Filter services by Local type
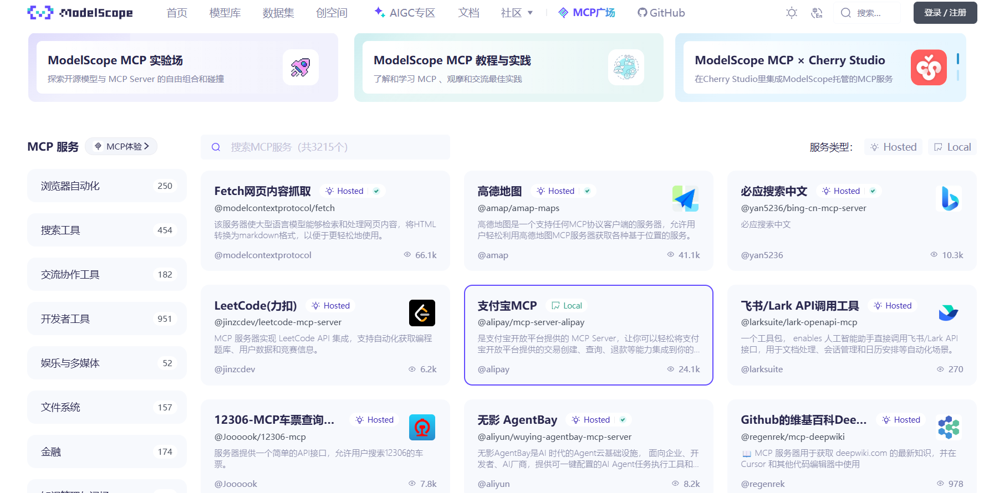 (x=952, y=147)
